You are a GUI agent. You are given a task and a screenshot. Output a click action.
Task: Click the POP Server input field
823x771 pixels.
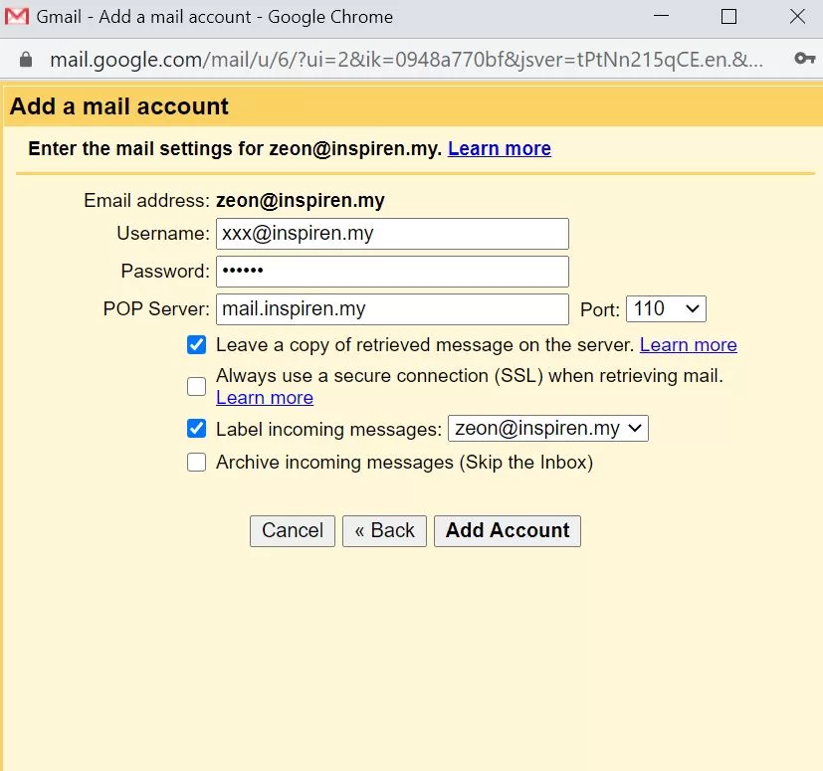(x=392, y=309)
